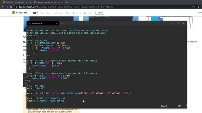Viewport: 202px width, 113px height.
Task: Click the browser forward arrow
Action: coord(7,7)
